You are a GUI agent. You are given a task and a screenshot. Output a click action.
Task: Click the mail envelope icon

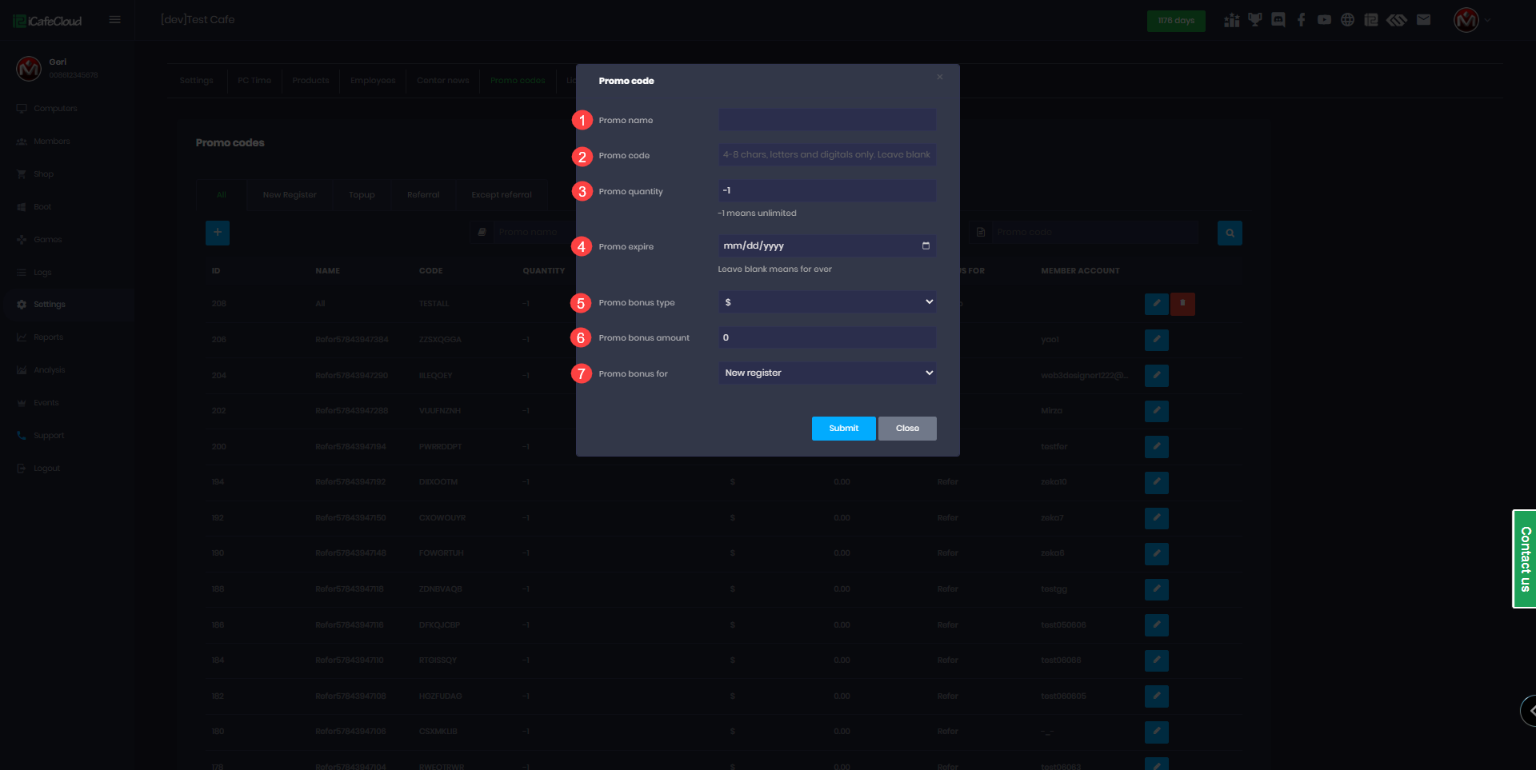pos(1423,20)
